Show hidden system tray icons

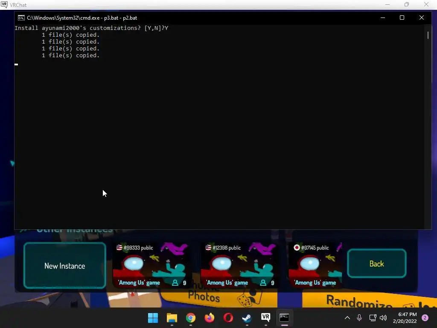[x=347, y=318]
